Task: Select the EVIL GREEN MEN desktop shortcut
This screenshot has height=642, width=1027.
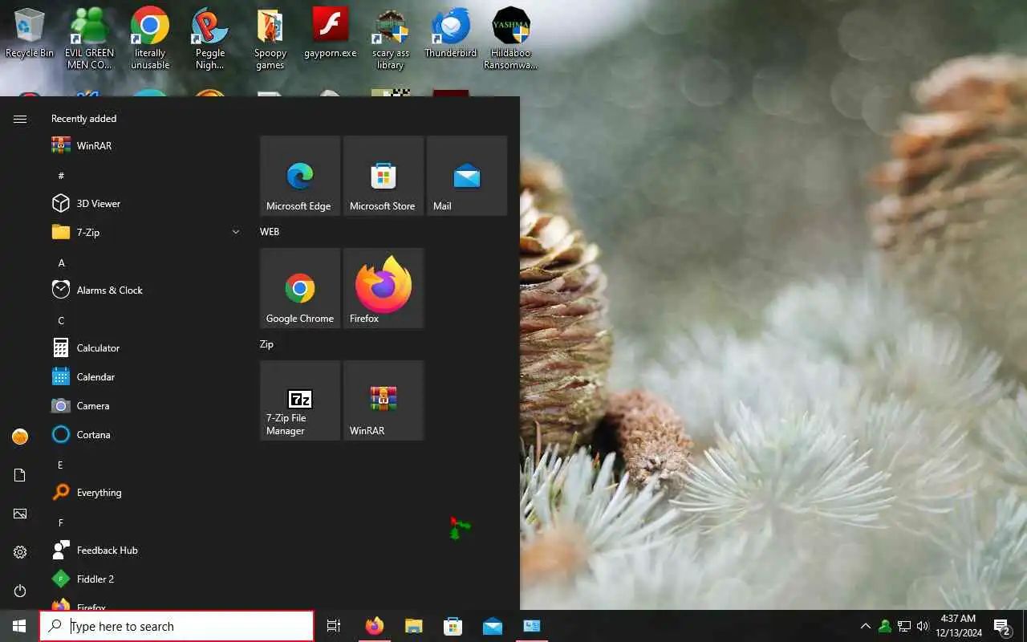Action: click(90, 39)
